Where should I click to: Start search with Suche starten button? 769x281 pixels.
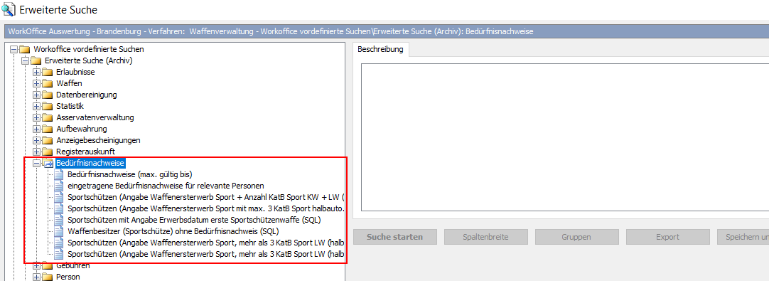394,237
